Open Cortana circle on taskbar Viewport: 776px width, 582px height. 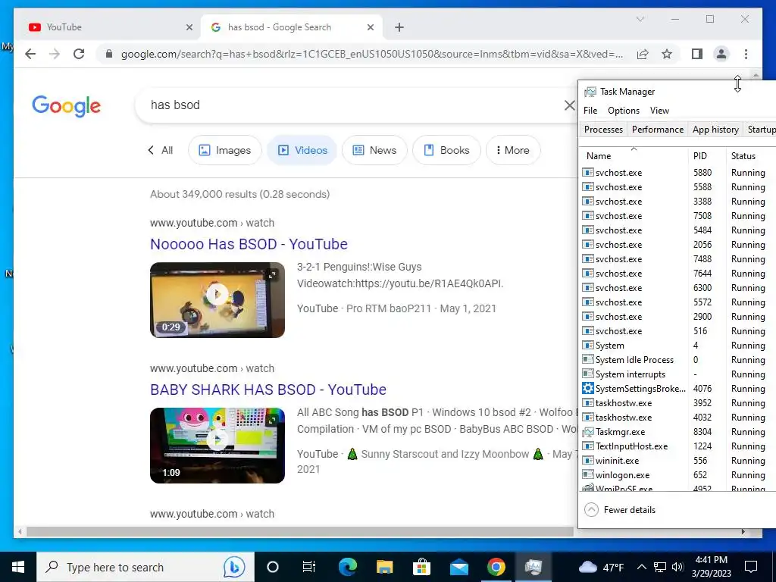(x=273, y=567)
